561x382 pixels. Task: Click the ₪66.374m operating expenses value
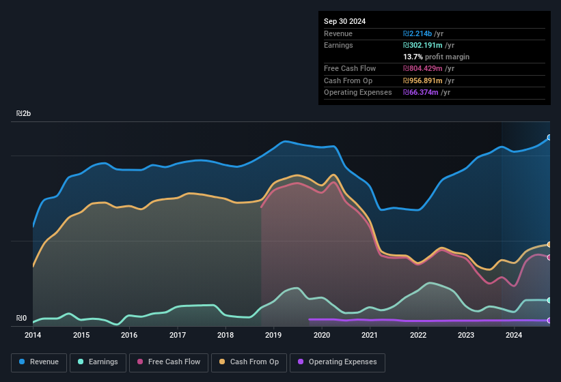pyautogui.click(x=420, y=93)
